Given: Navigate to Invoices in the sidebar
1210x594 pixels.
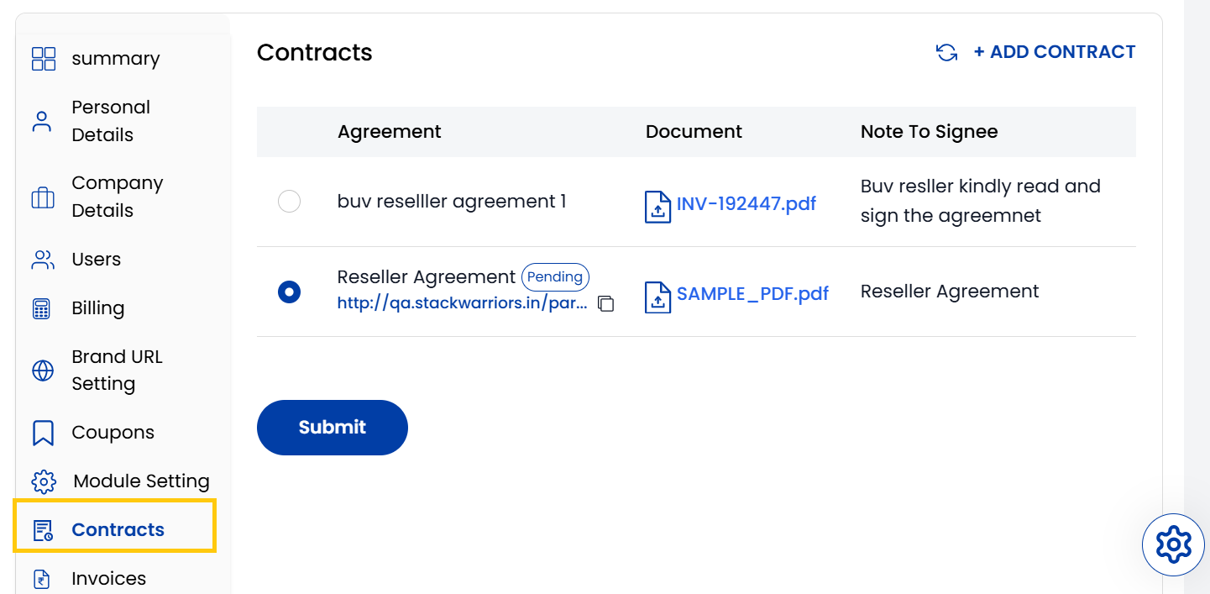Looking at the screenshot, I should [109, 578].
